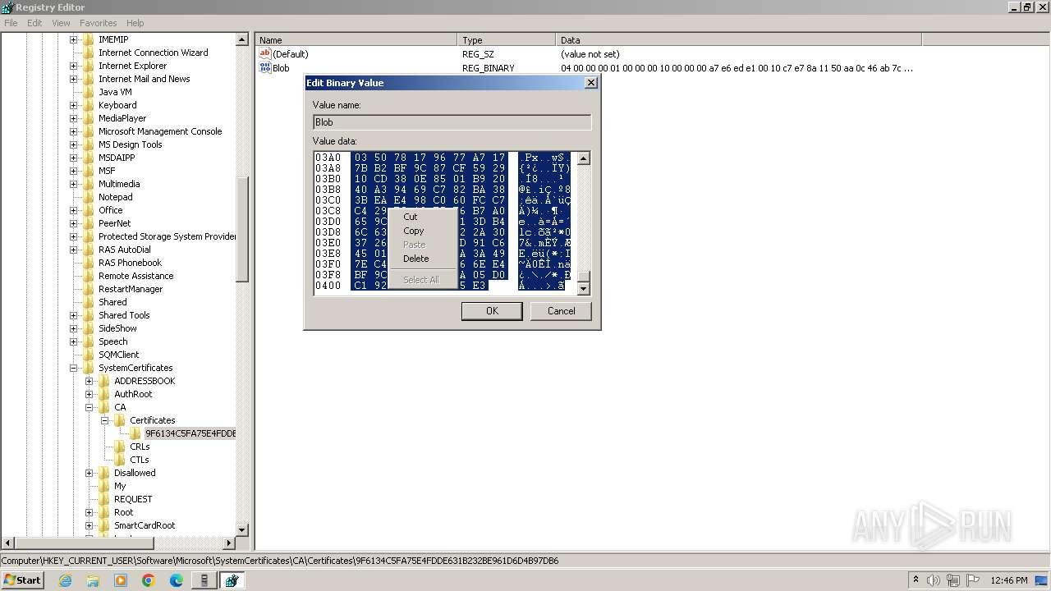This screenshot has width=1051, height=591.
Task: Open the Help menu
Action: click(x=135, y=23)
